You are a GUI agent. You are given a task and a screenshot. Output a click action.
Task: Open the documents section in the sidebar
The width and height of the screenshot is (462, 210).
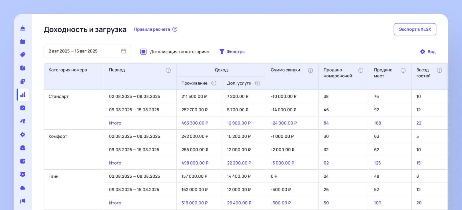[x=23, y=68]
